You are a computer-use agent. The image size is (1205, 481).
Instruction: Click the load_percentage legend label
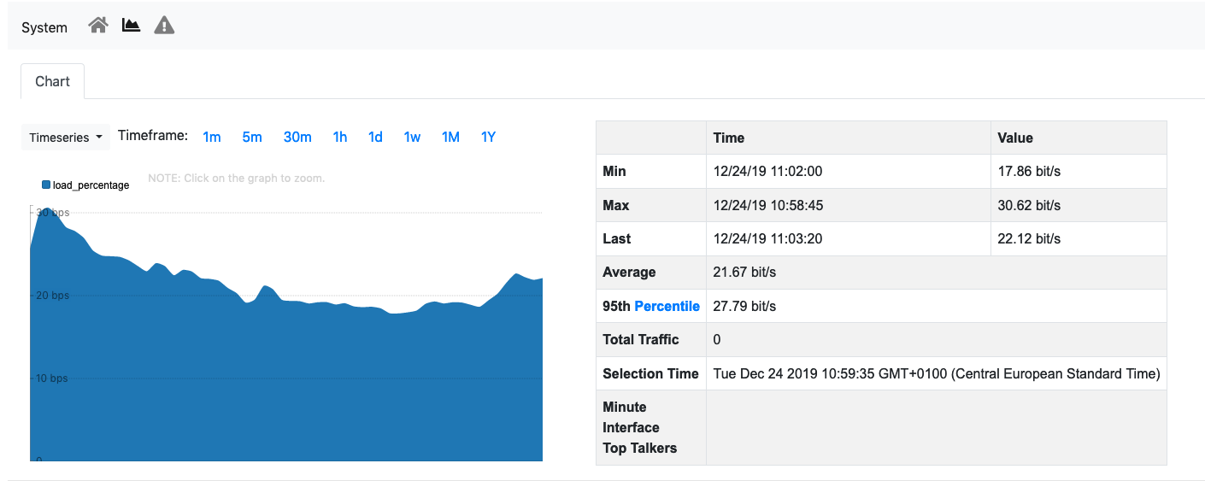tap(91, 185)
